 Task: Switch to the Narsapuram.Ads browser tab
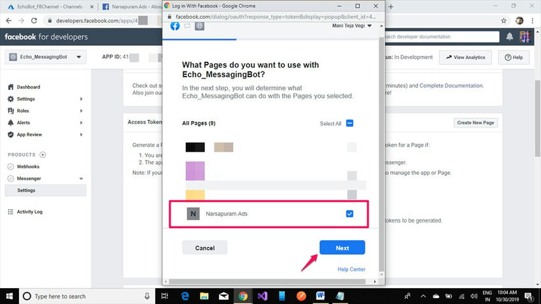click(131, 6)
